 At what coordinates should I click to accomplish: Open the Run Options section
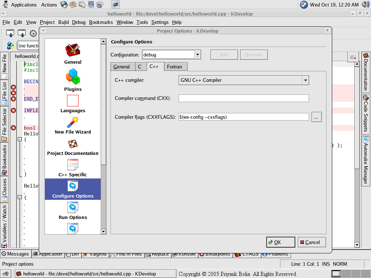click(x=72, y=211)
